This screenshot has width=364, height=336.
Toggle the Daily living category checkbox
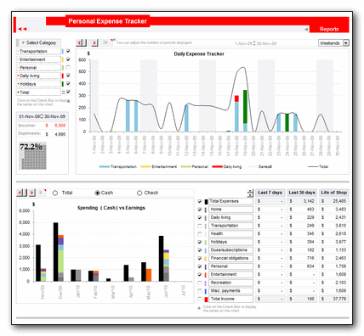(68, 76)
